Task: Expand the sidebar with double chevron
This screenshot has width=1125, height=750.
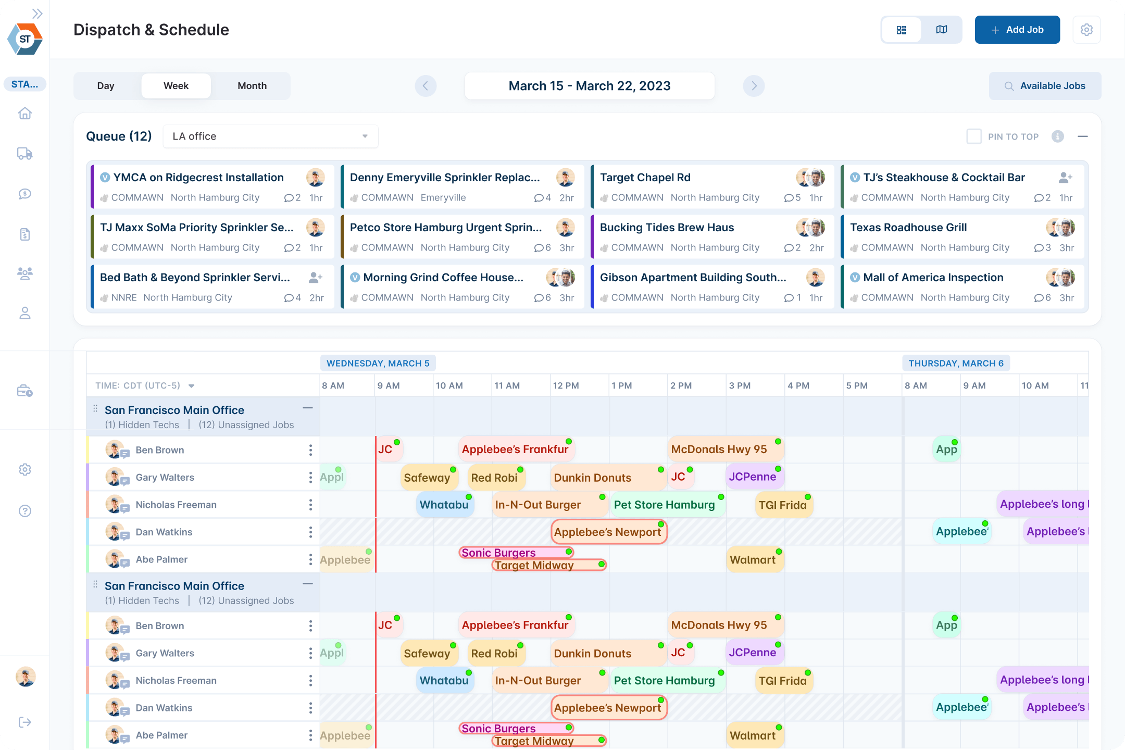Action: (37, 14)
